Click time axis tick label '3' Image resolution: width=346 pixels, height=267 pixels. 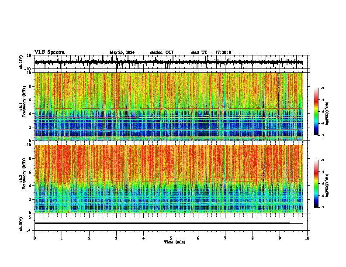click(116, 238)
